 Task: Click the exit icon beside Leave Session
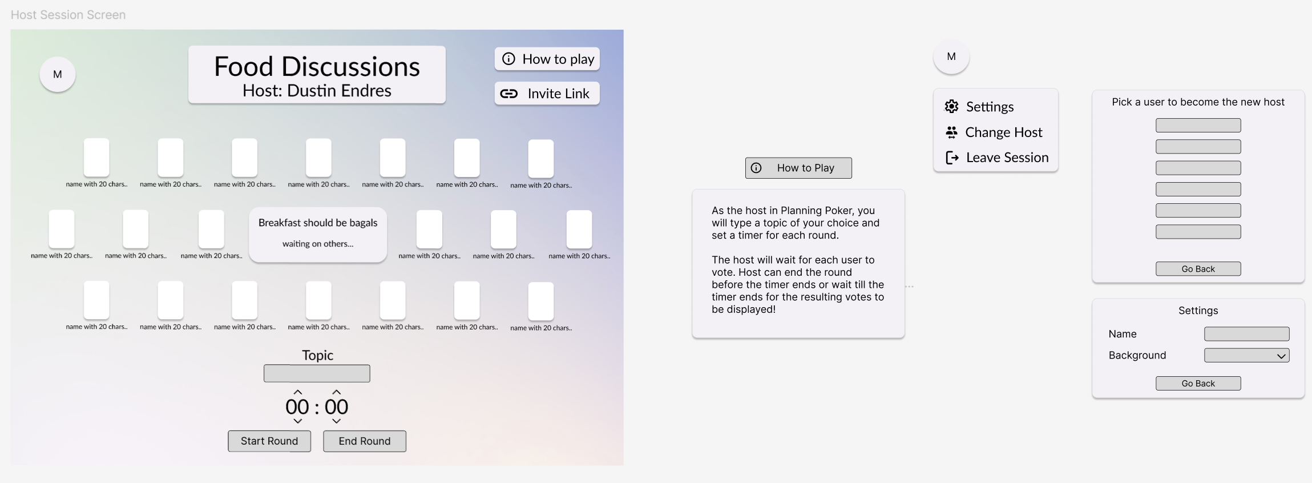coord(952,158)
